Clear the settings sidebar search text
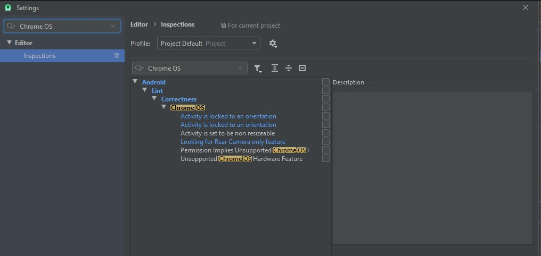Screen dimensions: 541x256 pyautogui.click(x=113, y=26)
